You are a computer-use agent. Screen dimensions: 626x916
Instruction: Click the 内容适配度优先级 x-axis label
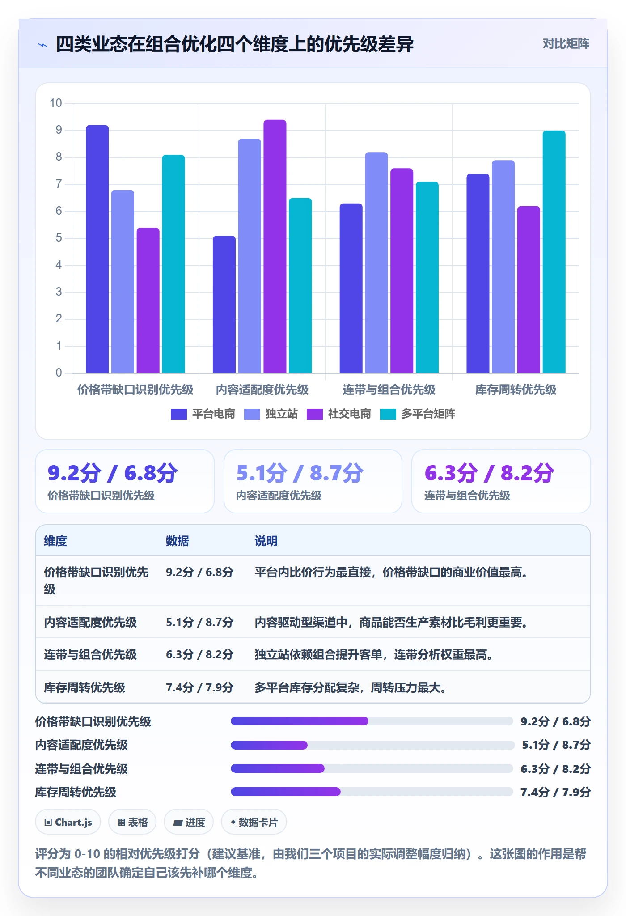click(262, 390)
